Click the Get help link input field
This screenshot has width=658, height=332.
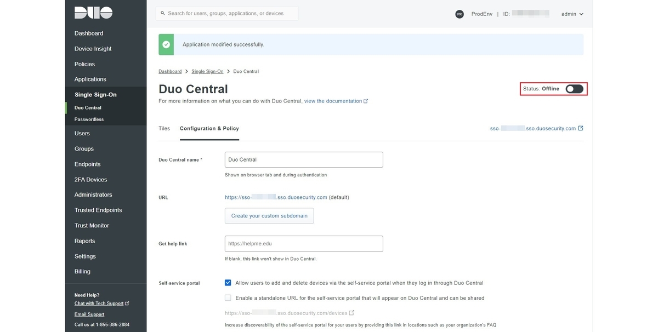(x=304, y=244)
